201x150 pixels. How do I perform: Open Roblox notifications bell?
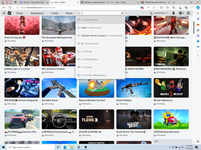[173, 13]
